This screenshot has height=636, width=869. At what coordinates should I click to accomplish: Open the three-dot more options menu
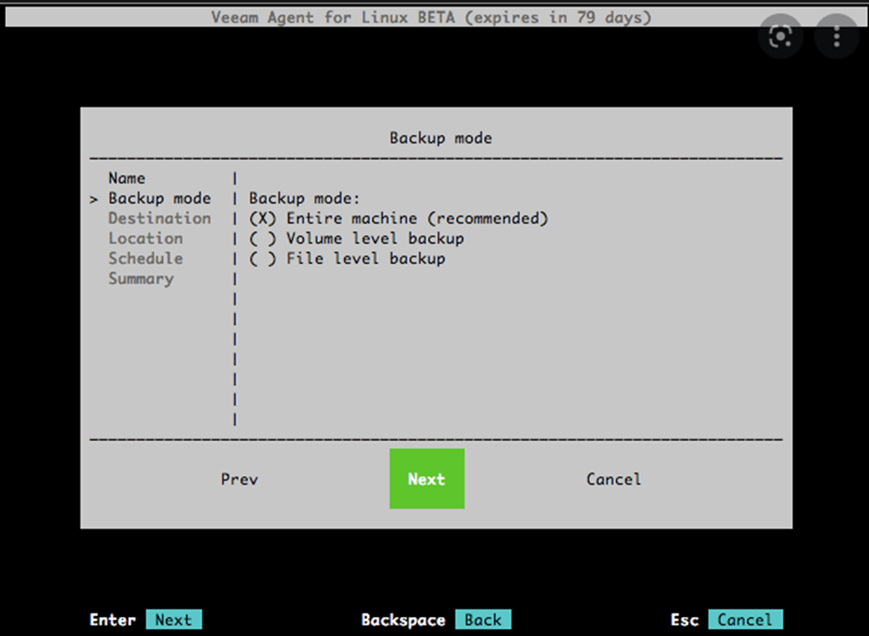point(837,37)
